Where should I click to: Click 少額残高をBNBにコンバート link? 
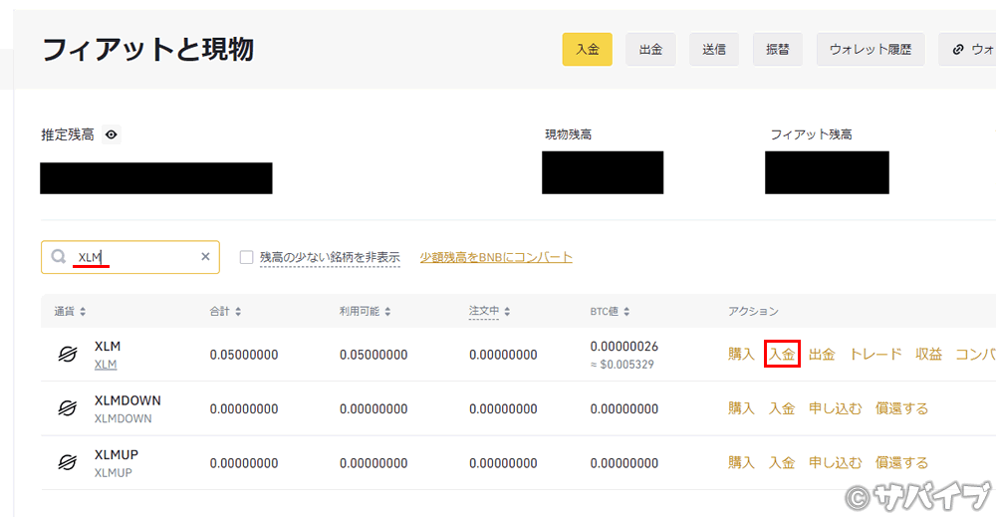[x=496, y=257]
